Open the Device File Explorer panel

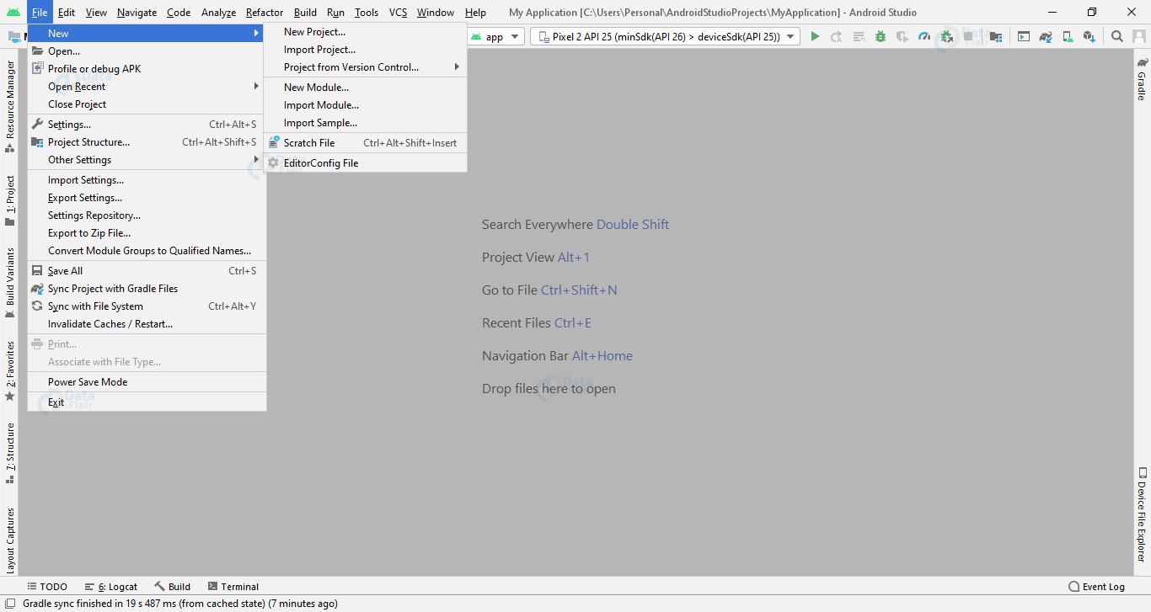(1143, 515)
